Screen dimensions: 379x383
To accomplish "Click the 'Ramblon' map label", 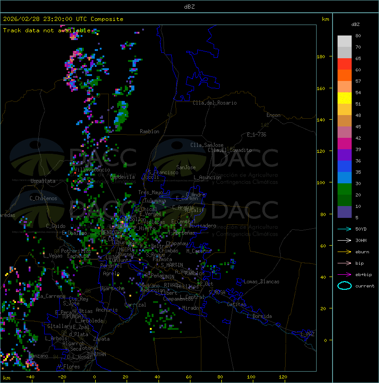I will tap(149, 131).
